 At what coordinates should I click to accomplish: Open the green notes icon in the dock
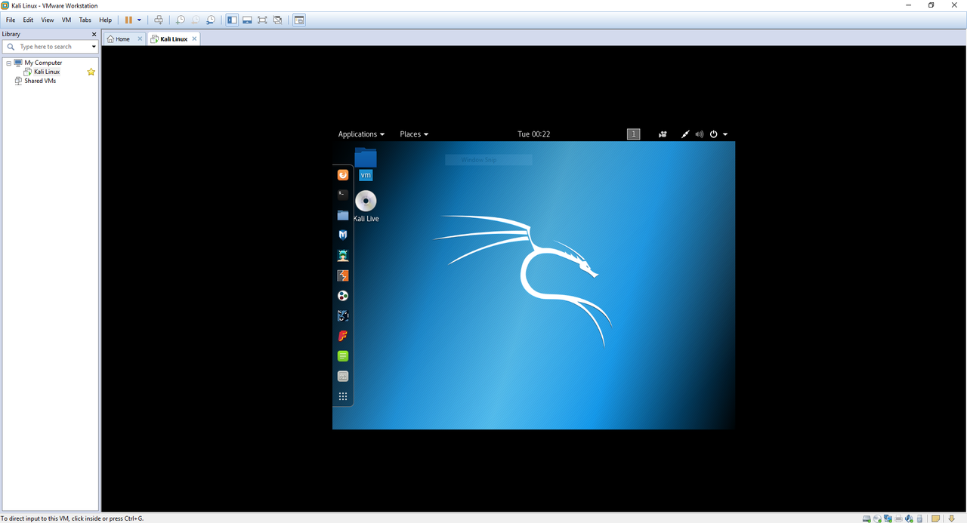tap(343, 355)
